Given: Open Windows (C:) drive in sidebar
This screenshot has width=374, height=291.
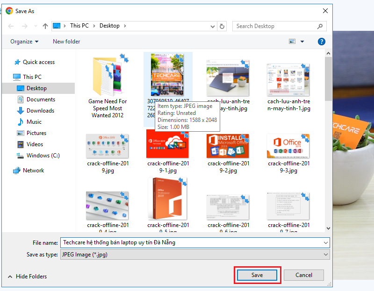Looking at the screenshot, I should click(x=43, y=156).
